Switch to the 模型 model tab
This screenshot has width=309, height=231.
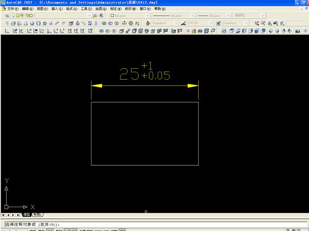point(27,215)
